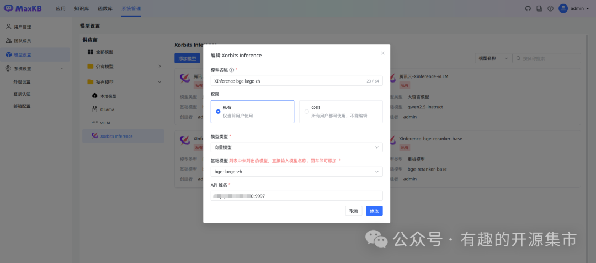This screenshot has width=596, height=263.
Task: Open the GitHub icon in header
Action: tap(528, 8)
